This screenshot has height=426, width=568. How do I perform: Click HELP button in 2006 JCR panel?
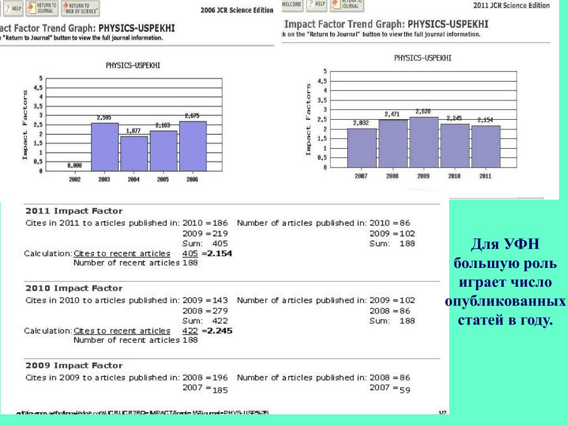pos(13,8)
